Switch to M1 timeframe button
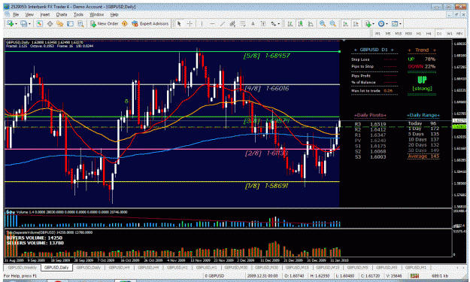Image resolution: width=470 pixels, height=282 pixels. (378, 34)
